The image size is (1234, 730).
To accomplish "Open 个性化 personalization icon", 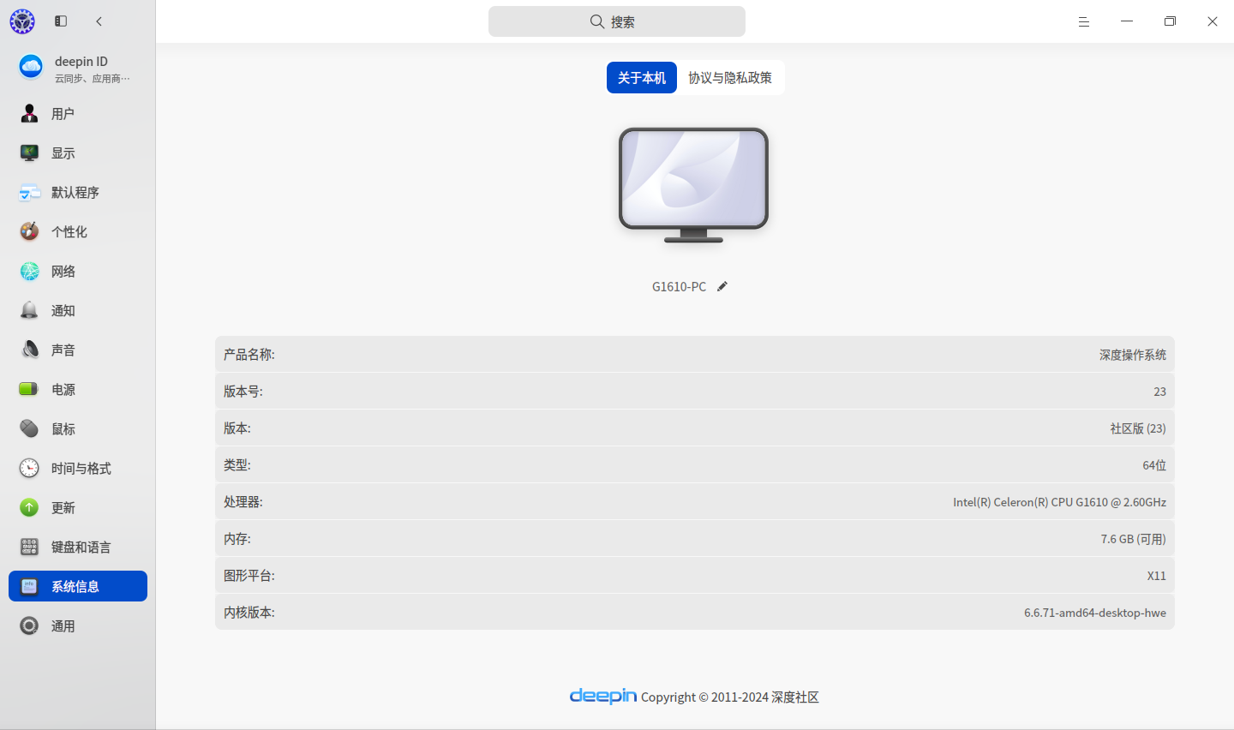I will 29,231.
